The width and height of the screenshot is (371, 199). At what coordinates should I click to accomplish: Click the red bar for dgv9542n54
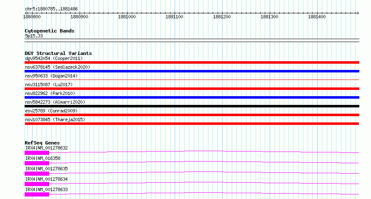pyautogui.click(x=192, y=62)
